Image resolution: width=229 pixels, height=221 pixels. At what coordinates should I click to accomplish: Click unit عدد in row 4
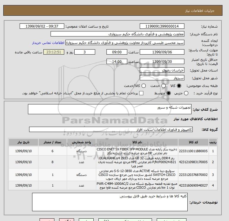click(x=81, y=186)
